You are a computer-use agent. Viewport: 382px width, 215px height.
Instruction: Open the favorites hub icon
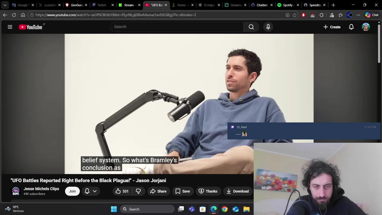[341, 15]
